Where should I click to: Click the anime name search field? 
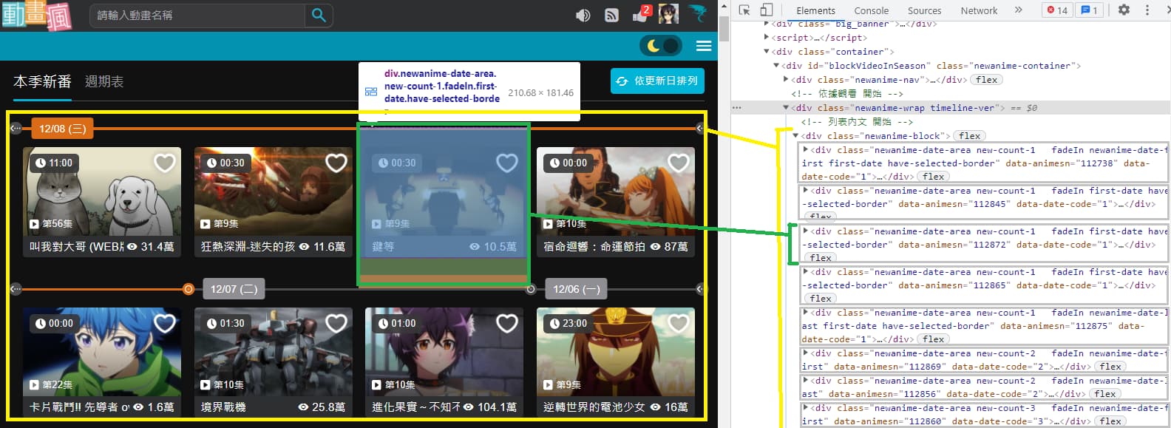click(197, 15)
